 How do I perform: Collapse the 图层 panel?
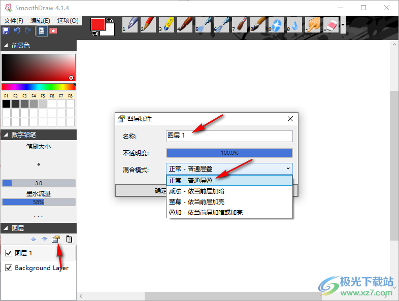6,228
